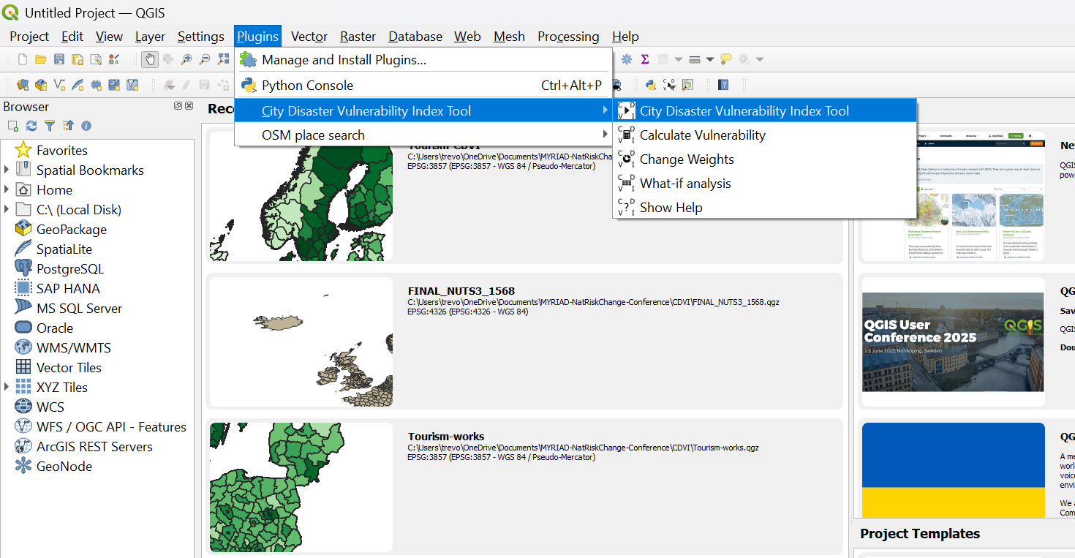Select the Pan Map hand tool
Viewport: 1075px width, 558px height.
click(150, 59)
